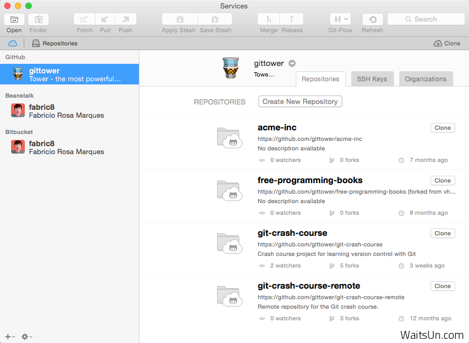Switch to the local Repositories view
469x343 pixels.
pyautogui.click(x=54, y=43)
